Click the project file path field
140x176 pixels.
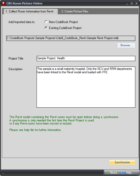point(71,38)
